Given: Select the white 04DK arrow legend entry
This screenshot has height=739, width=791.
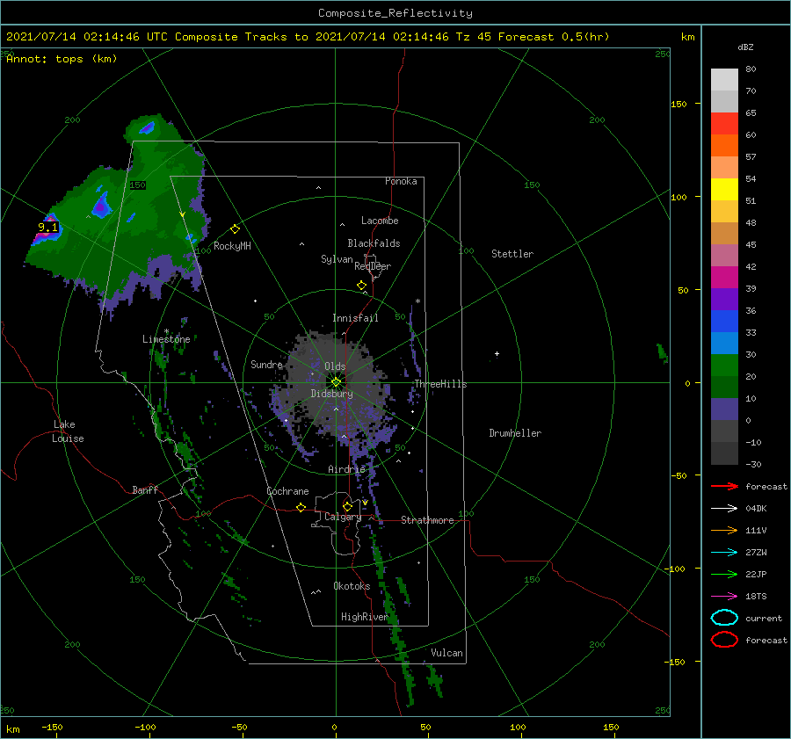Looking at the screenshot, I should [x=724, y=508].
